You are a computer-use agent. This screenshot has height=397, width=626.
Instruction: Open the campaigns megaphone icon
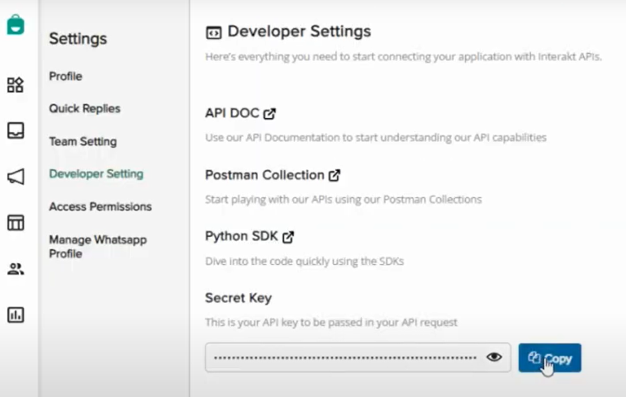point(16,177)
